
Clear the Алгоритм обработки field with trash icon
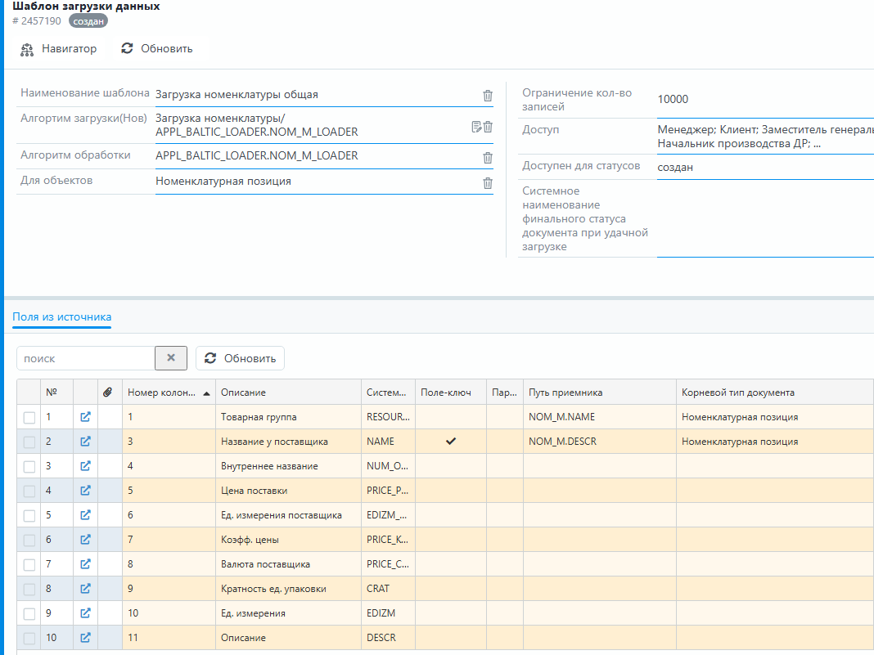[x=488, y=158]
